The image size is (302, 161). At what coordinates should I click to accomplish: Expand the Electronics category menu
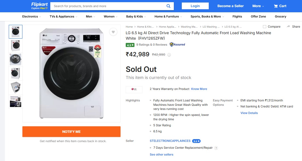pyautogui.click(x=31, y=17)
